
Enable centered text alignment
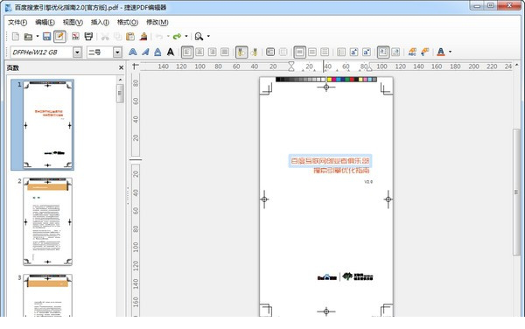click(199, 52)
